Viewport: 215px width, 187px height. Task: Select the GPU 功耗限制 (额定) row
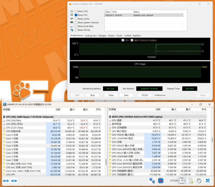pyautogui.click(x=158, y=171)
